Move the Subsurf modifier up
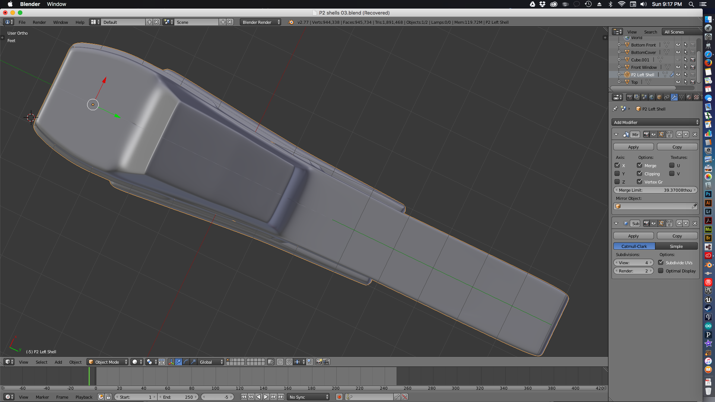Viewport: 715px width, 402px height. pyautogui.click(x=679, y=223)
